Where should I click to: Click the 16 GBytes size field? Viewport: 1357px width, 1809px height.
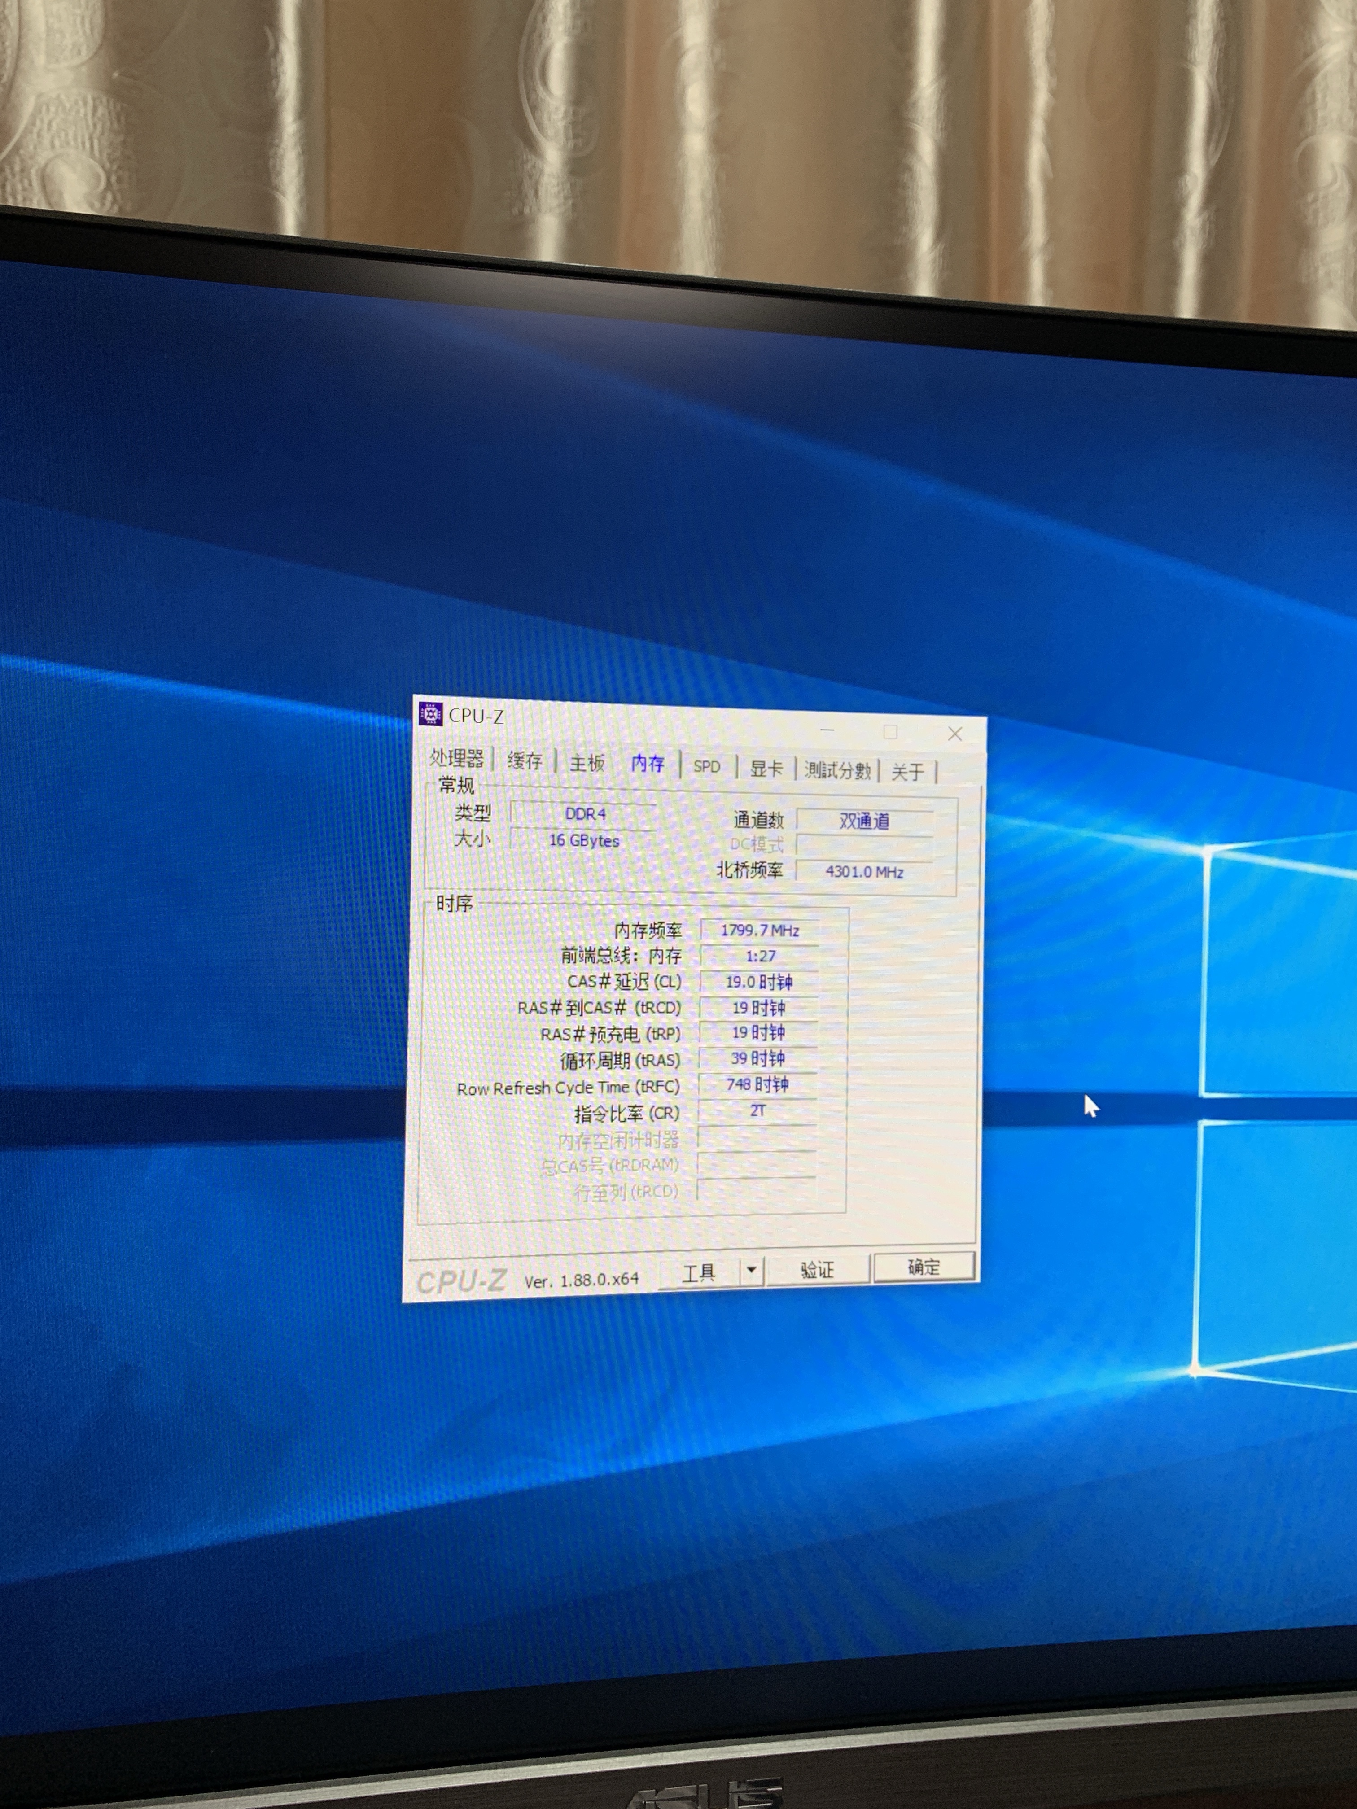pos(583,841)
